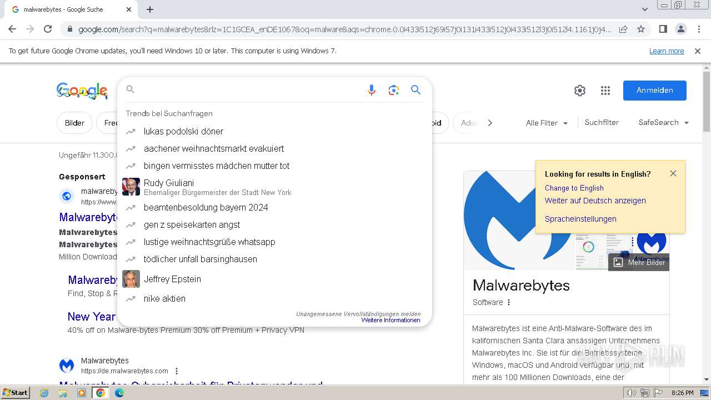The image size is (711, 400).
Task: Toggle Chrome side panel icon
Action: click(x=663, y=29)
